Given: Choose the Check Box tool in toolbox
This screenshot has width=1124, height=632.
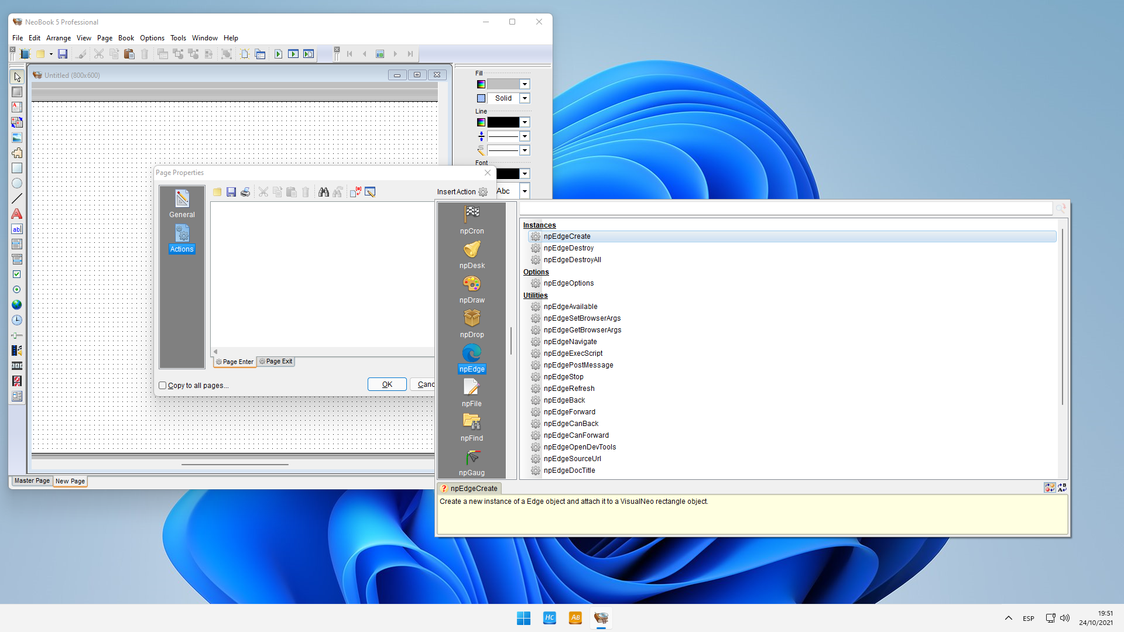Looking at the screenshot, I should pyautogui.click(x=17, y=274).
